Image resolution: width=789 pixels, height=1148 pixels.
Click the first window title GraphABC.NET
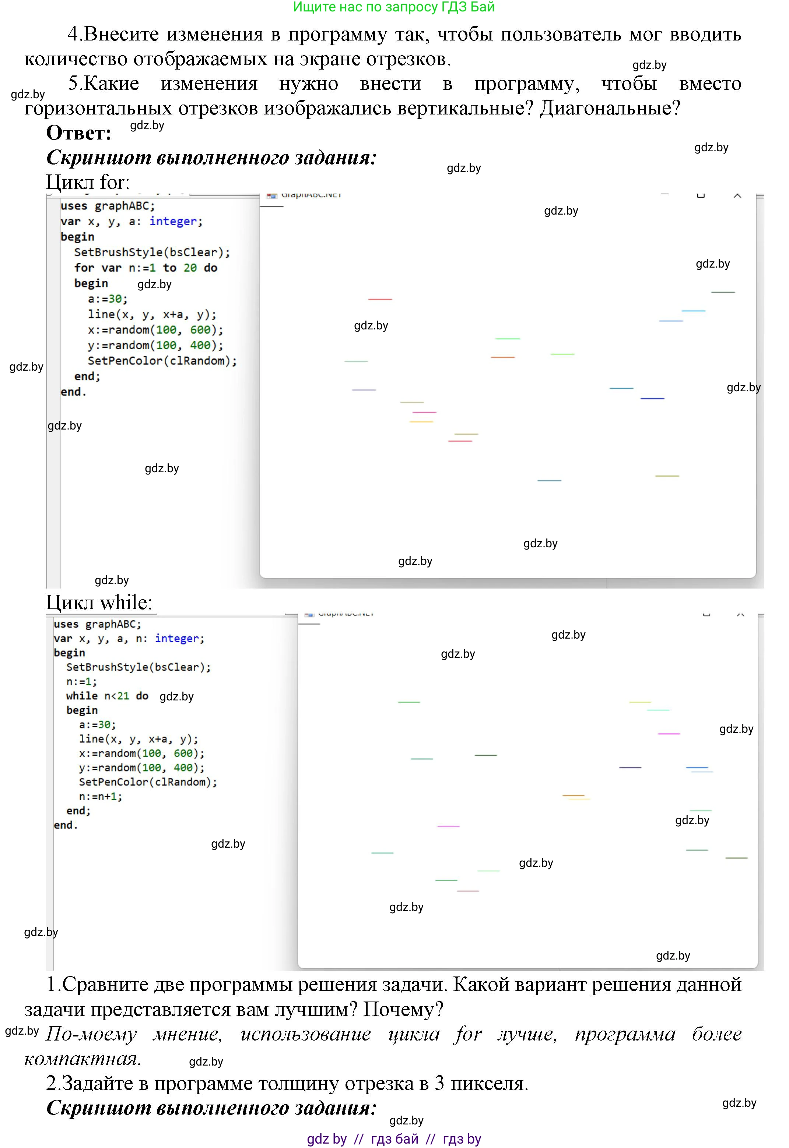coord(312,195)
